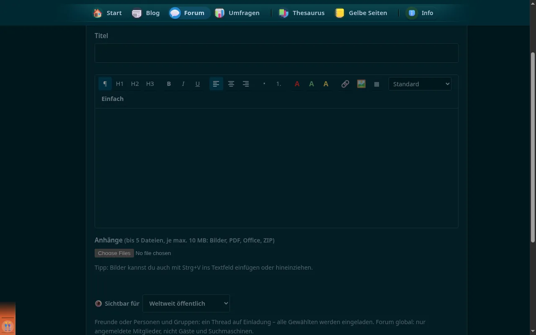
Task: Pick the yellow text color
Action: tap(326, 84)
